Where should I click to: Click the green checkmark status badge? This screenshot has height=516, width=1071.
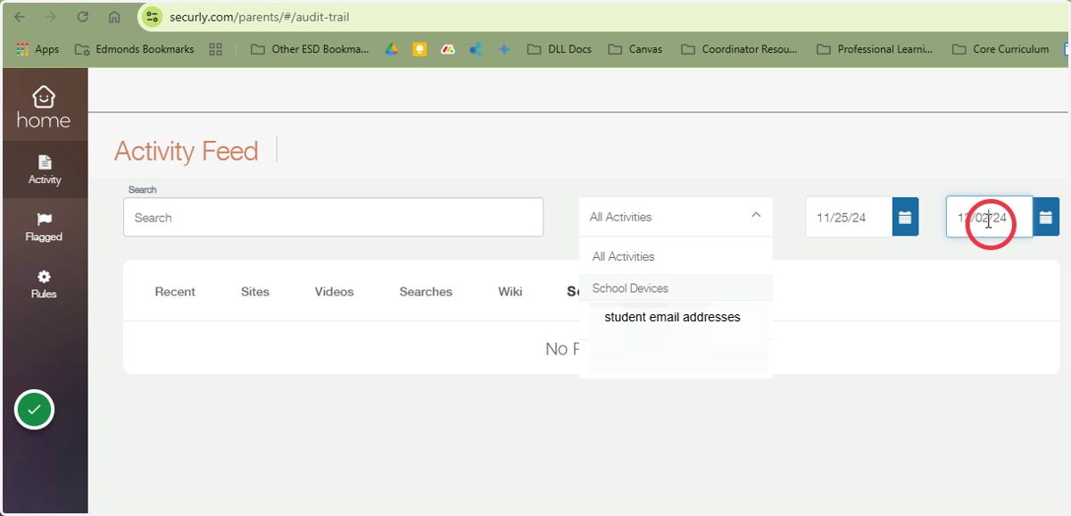pos(34,410)
